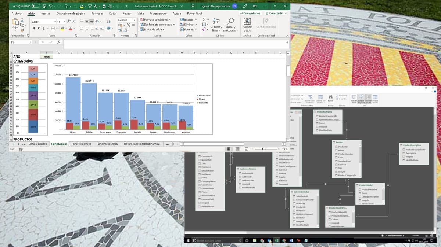Image resolution: width=441 pixels, height=247 pixels.
Task: Click the Cut scissors icon
Action: [22, 20]
